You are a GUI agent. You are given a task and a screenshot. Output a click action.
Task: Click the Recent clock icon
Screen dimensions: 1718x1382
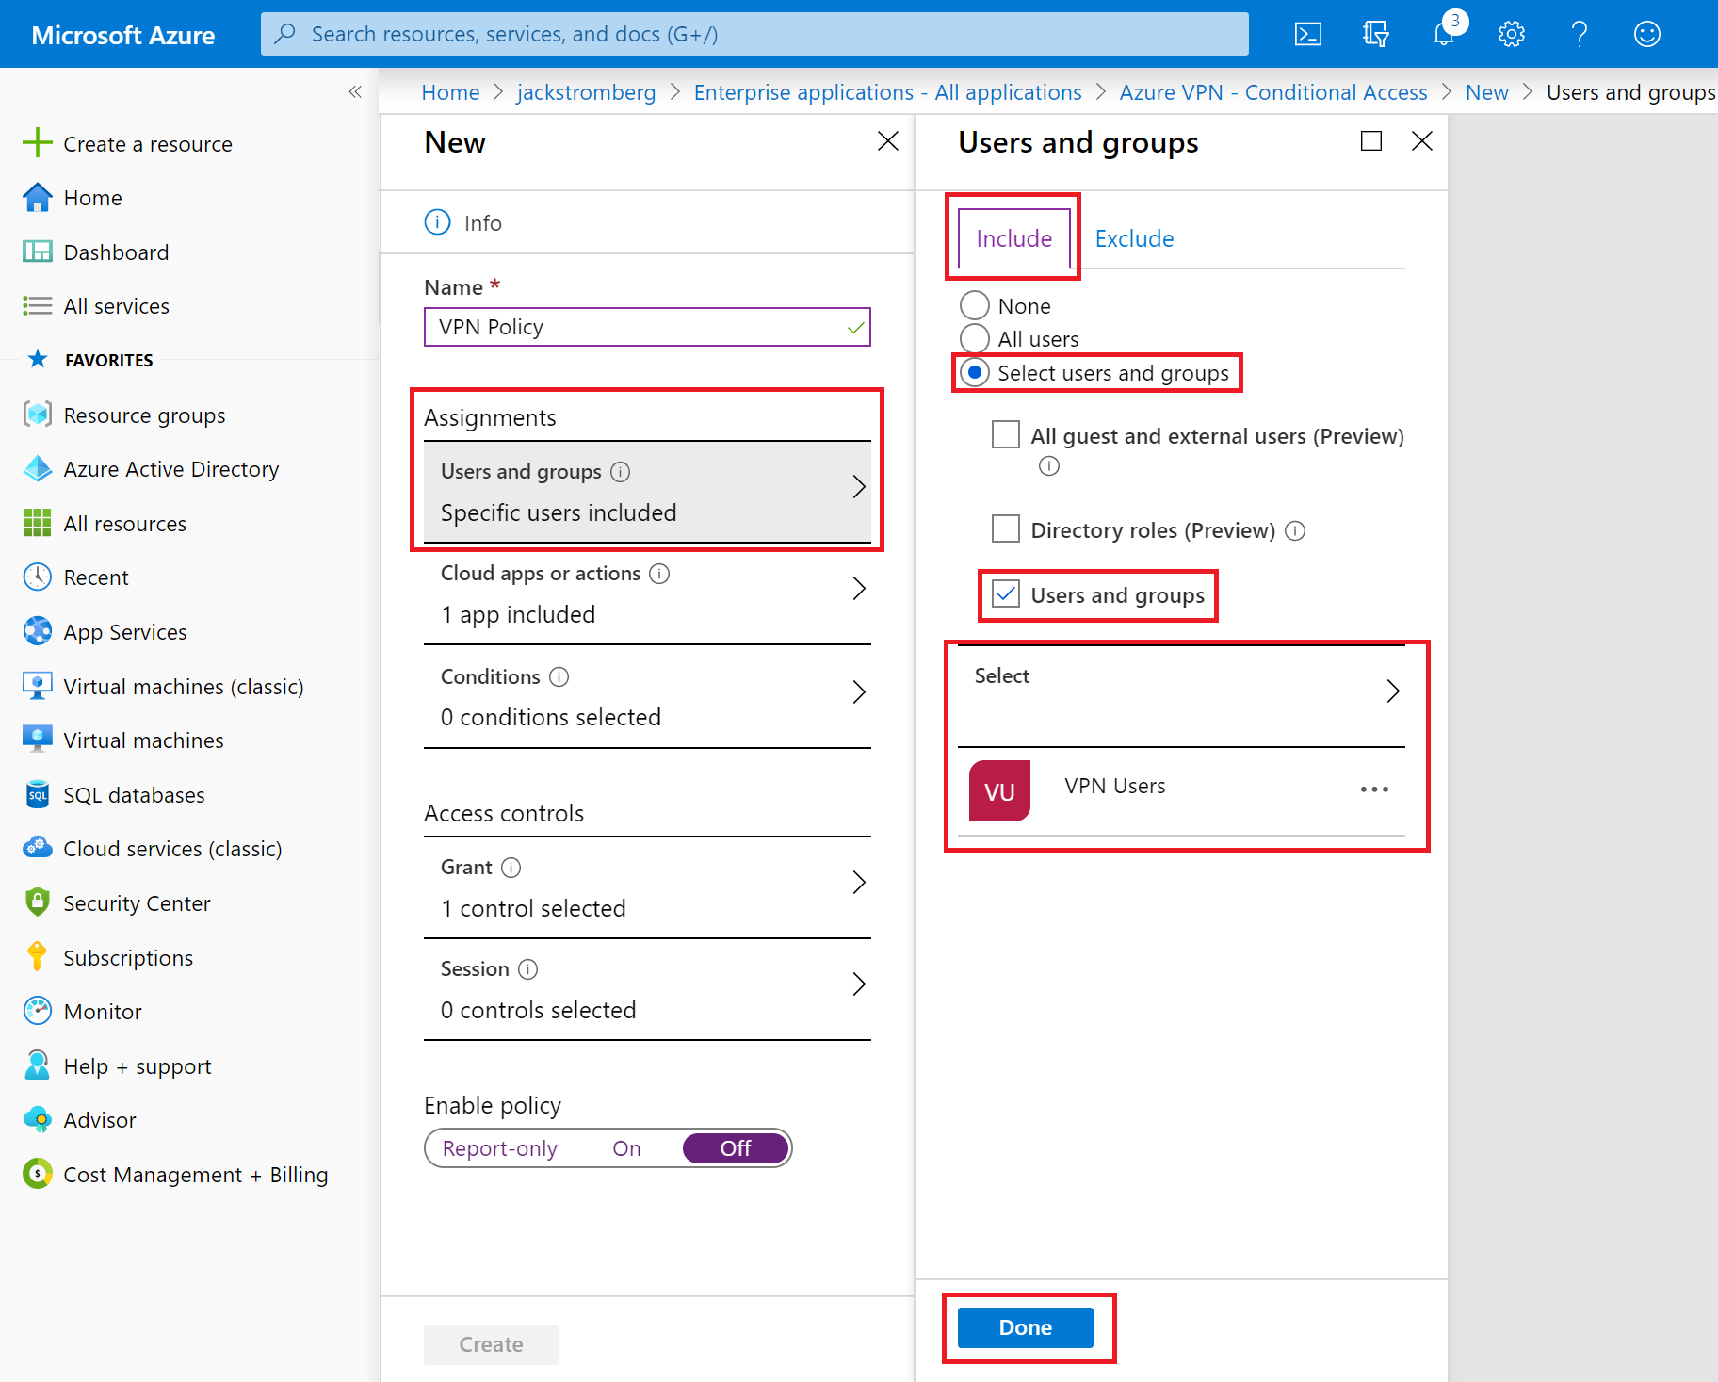37,577
